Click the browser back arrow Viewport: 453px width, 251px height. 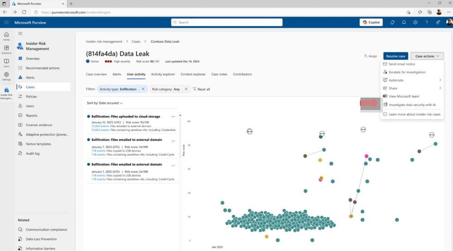(x=5, y=12)
